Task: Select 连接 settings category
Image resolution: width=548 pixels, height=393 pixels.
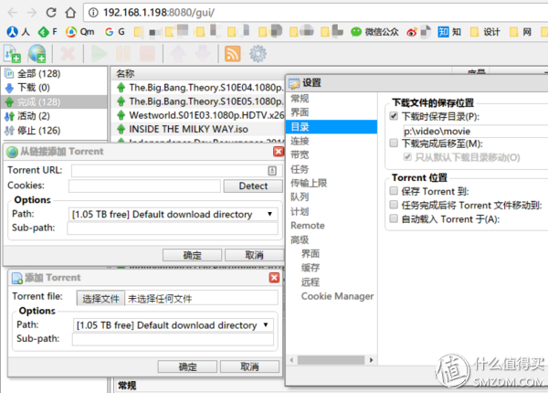Action: tap(300, 141)
